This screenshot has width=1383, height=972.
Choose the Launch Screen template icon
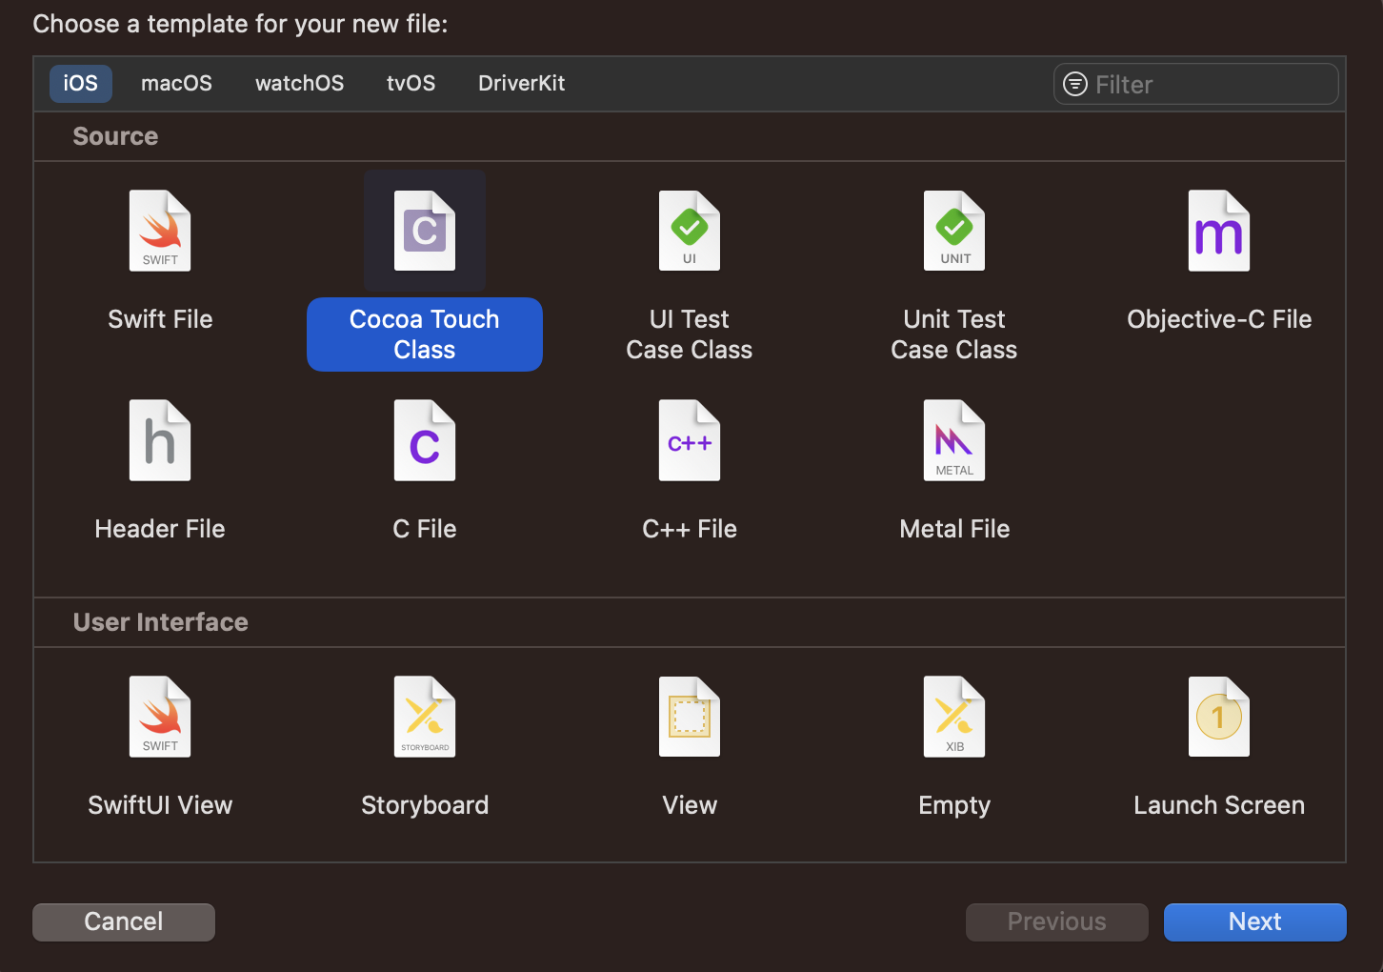[x=1219, y=717]
